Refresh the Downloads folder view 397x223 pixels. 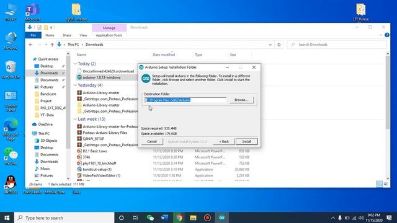tap(279, 45)
